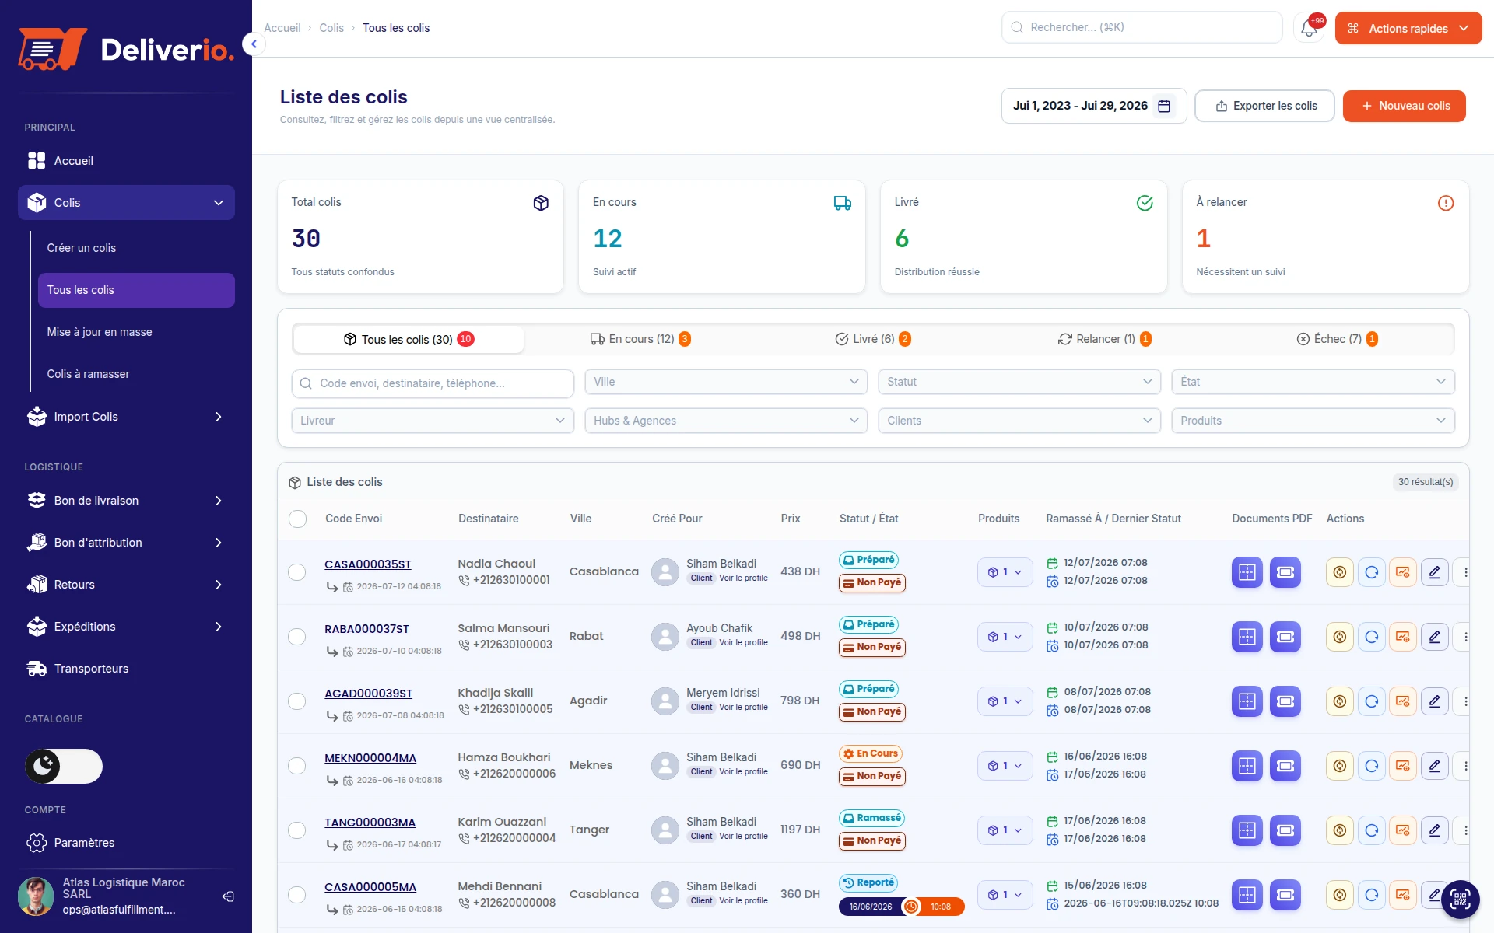Image resolution: width=1494 pixels, height=933 pixels.
Task: Toggle the dark mode switch
Action: tap(64, 767)
